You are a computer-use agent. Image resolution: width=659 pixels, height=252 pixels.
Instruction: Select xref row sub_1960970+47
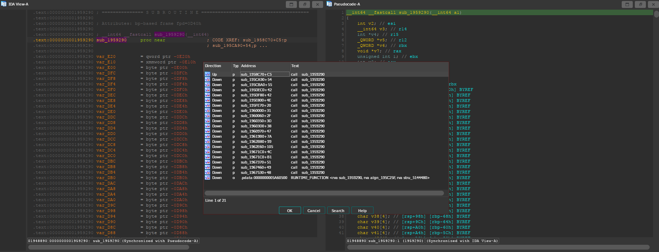[x=326, y=131]
